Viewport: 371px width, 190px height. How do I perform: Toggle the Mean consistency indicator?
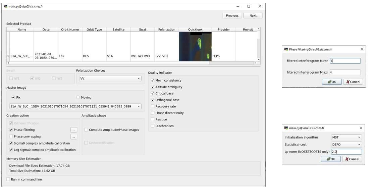[x=153, y=81]
